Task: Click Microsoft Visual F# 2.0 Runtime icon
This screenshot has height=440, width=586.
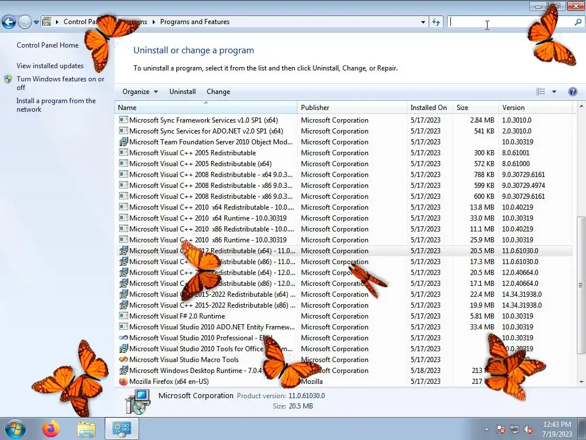Action: (x=124, y=316)
